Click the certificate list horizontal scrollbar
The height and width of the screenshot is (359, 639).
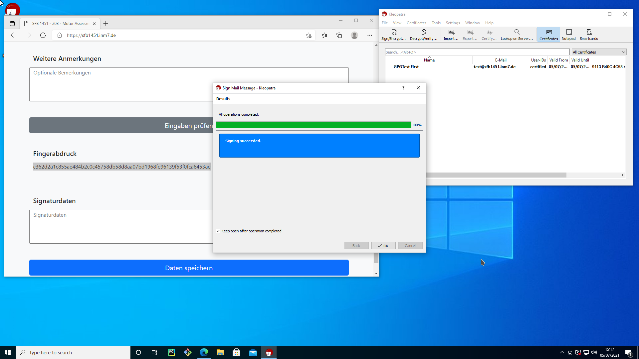tap(496, 175)
